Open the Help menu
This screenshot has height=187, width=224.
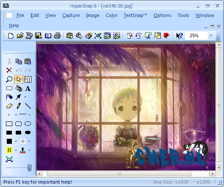[x=14, y=26]
